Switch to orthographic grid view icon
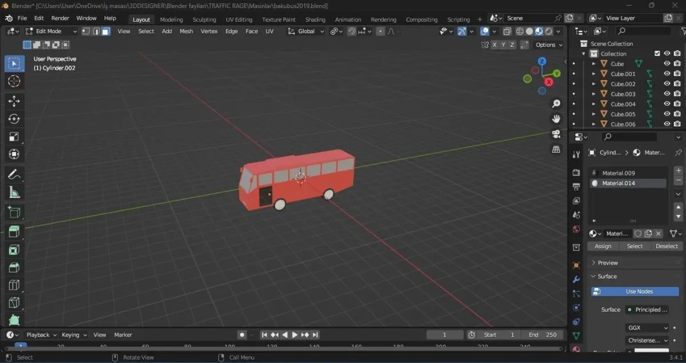The width and height of the screenshot is (686, 363). tap(556, 149)
